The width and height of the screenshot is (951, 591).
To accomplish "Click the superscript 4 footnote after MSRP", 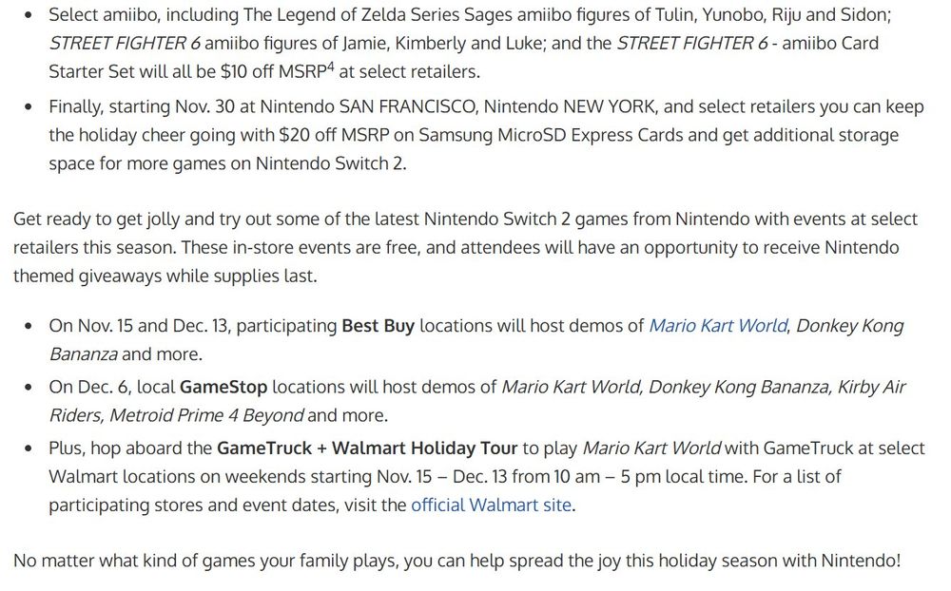I will click(x=331, y=67).
